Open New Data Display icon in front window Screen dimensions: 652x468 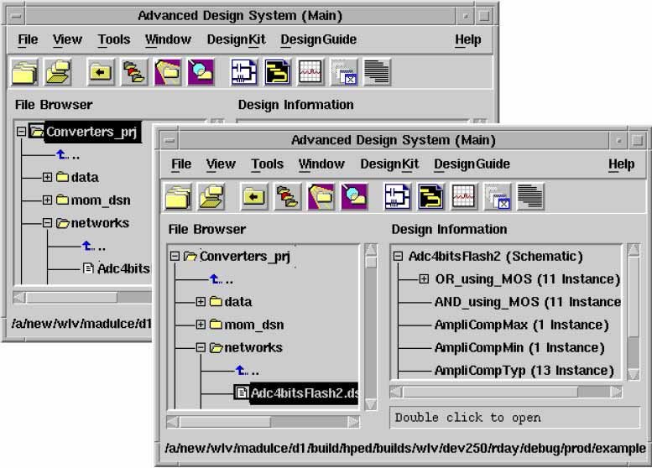coord(464,196)
